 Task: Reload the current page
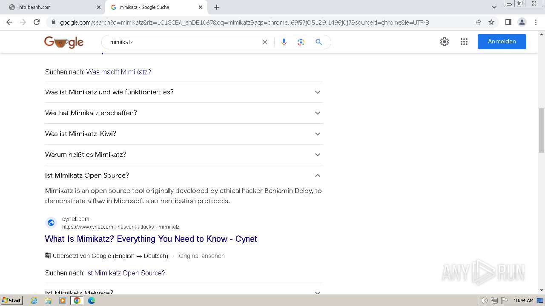point(37,22)
